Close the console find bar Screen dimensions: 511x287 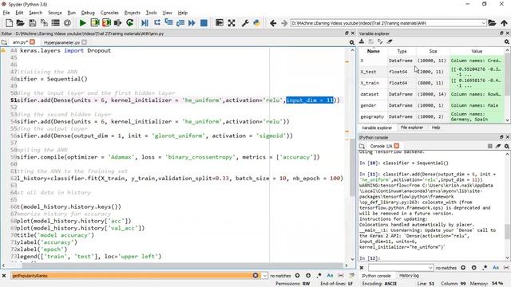[x=362, y=268]
